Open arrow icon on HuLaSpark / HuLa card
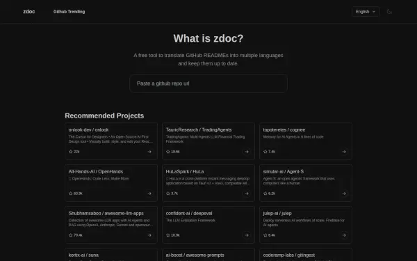 tap(247, 193)
